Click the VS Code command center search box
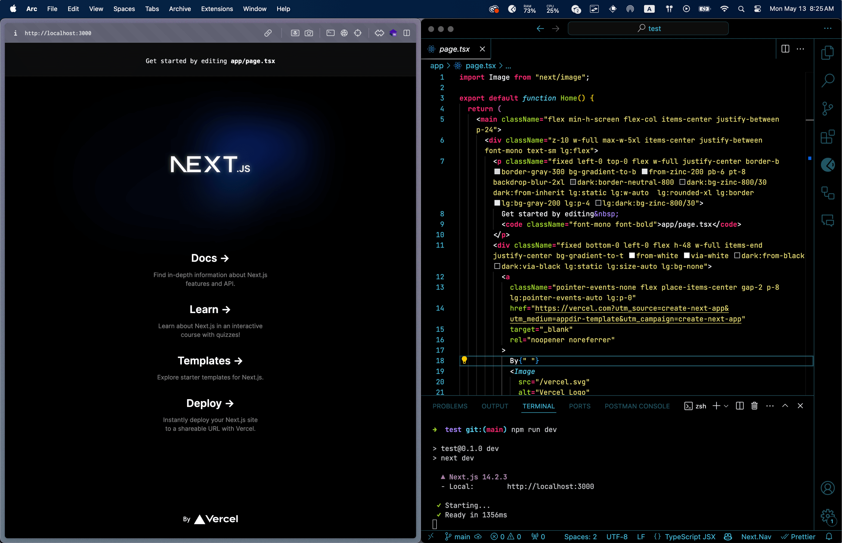842x543 pixels. (648, 29)
